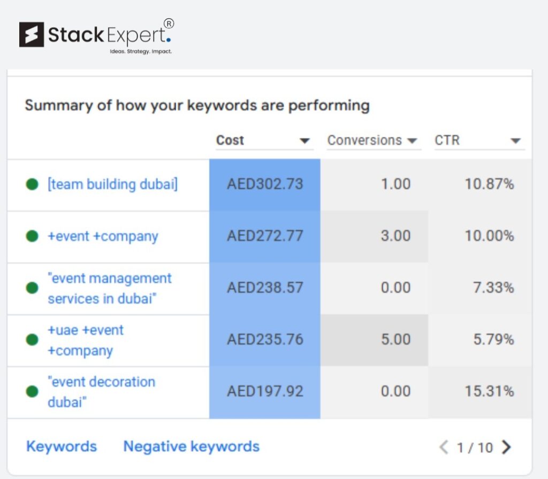548x479 pixels.
Task: Open the CTR column selector
Action: [515, 141]
